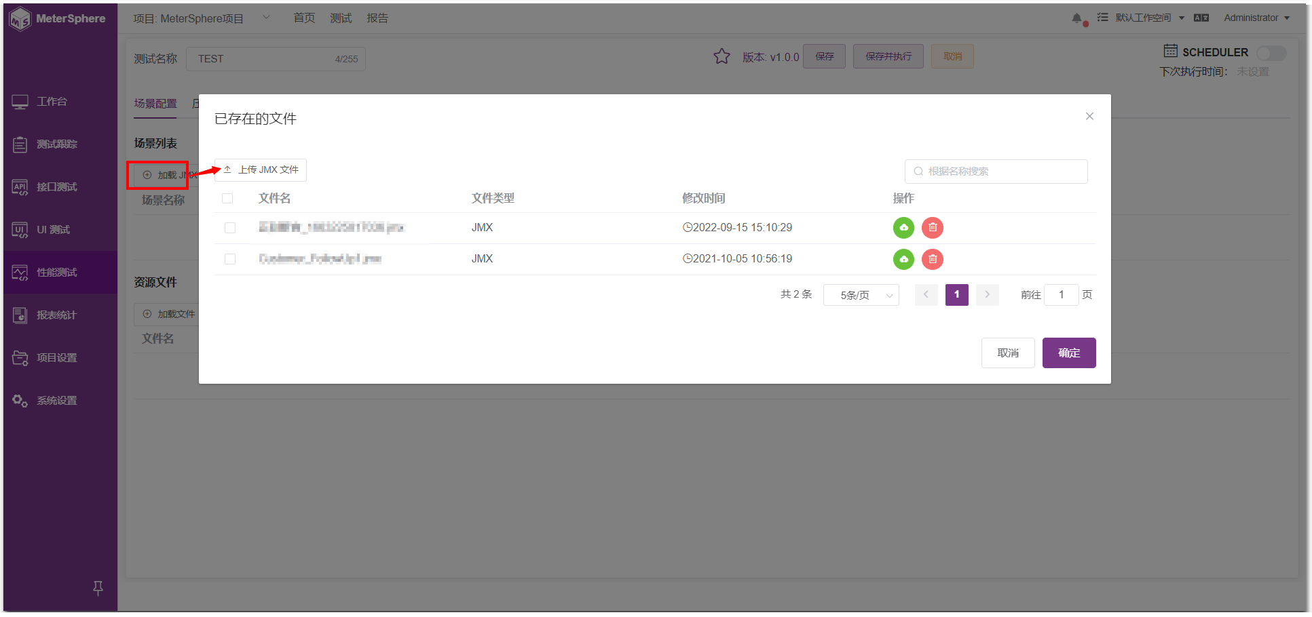The width and height of the screenshot is (1312, 617).
Task: Download the JMX file modified 2021-10-05
Action: click(903, 259)
